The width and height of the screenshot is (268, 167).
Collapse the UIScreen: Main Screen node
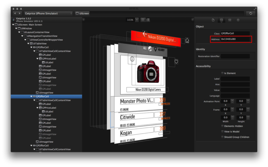point(13,25)
